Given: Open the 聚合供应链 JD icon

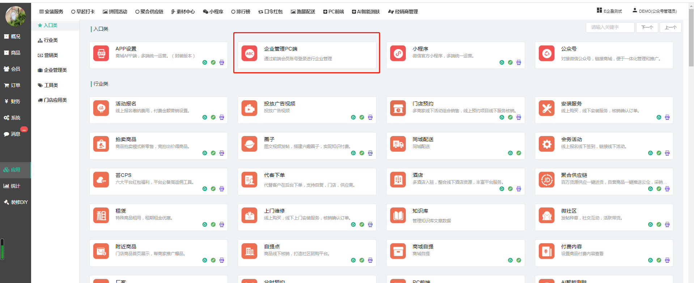Looking at the screenshot, I should 546,180.
